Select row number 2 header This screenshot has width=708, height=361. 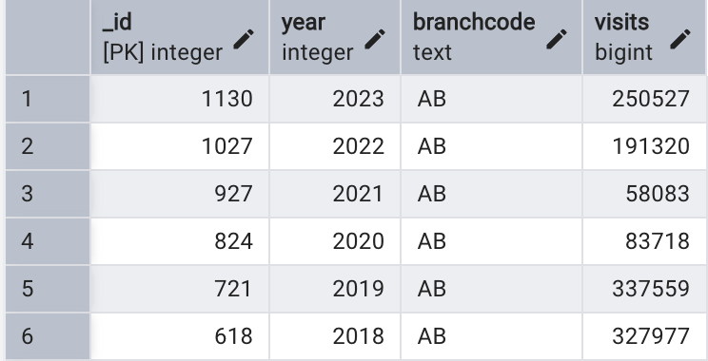[x=48, y=146]
